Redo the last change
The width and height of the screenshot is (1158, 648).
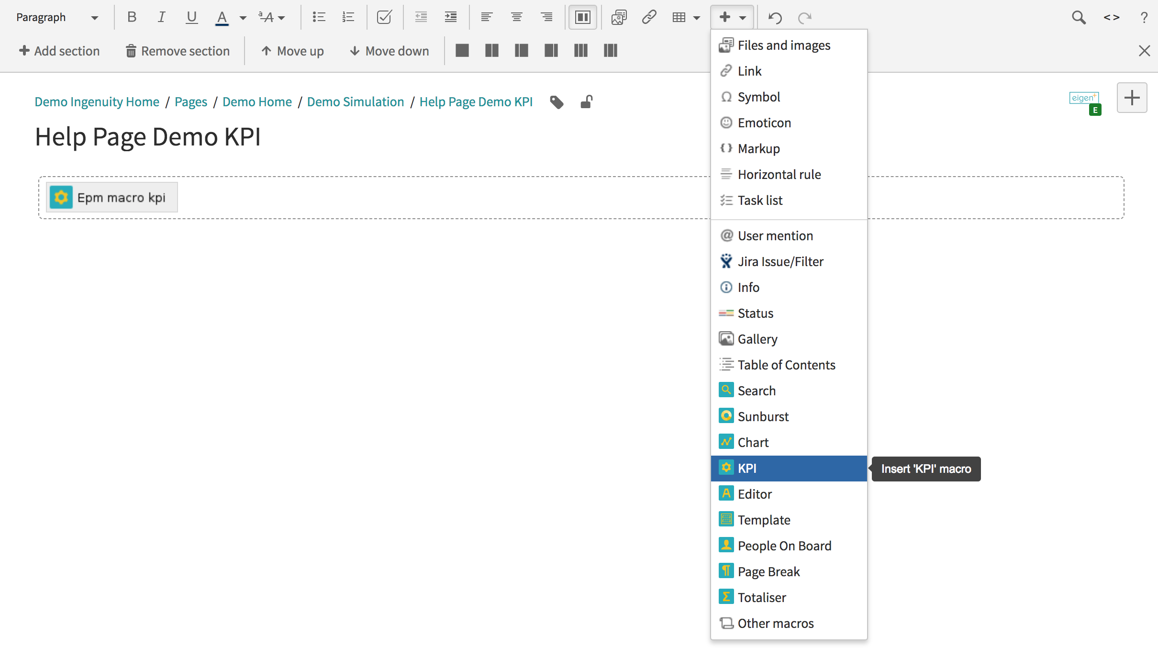pyautogui.click(x=805, y=18)
